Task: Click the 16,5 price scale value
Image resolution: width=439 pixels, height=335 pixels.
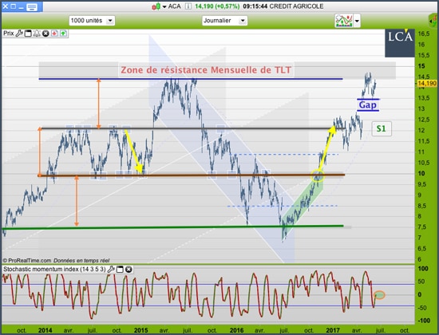Action: tap(424, 33)
